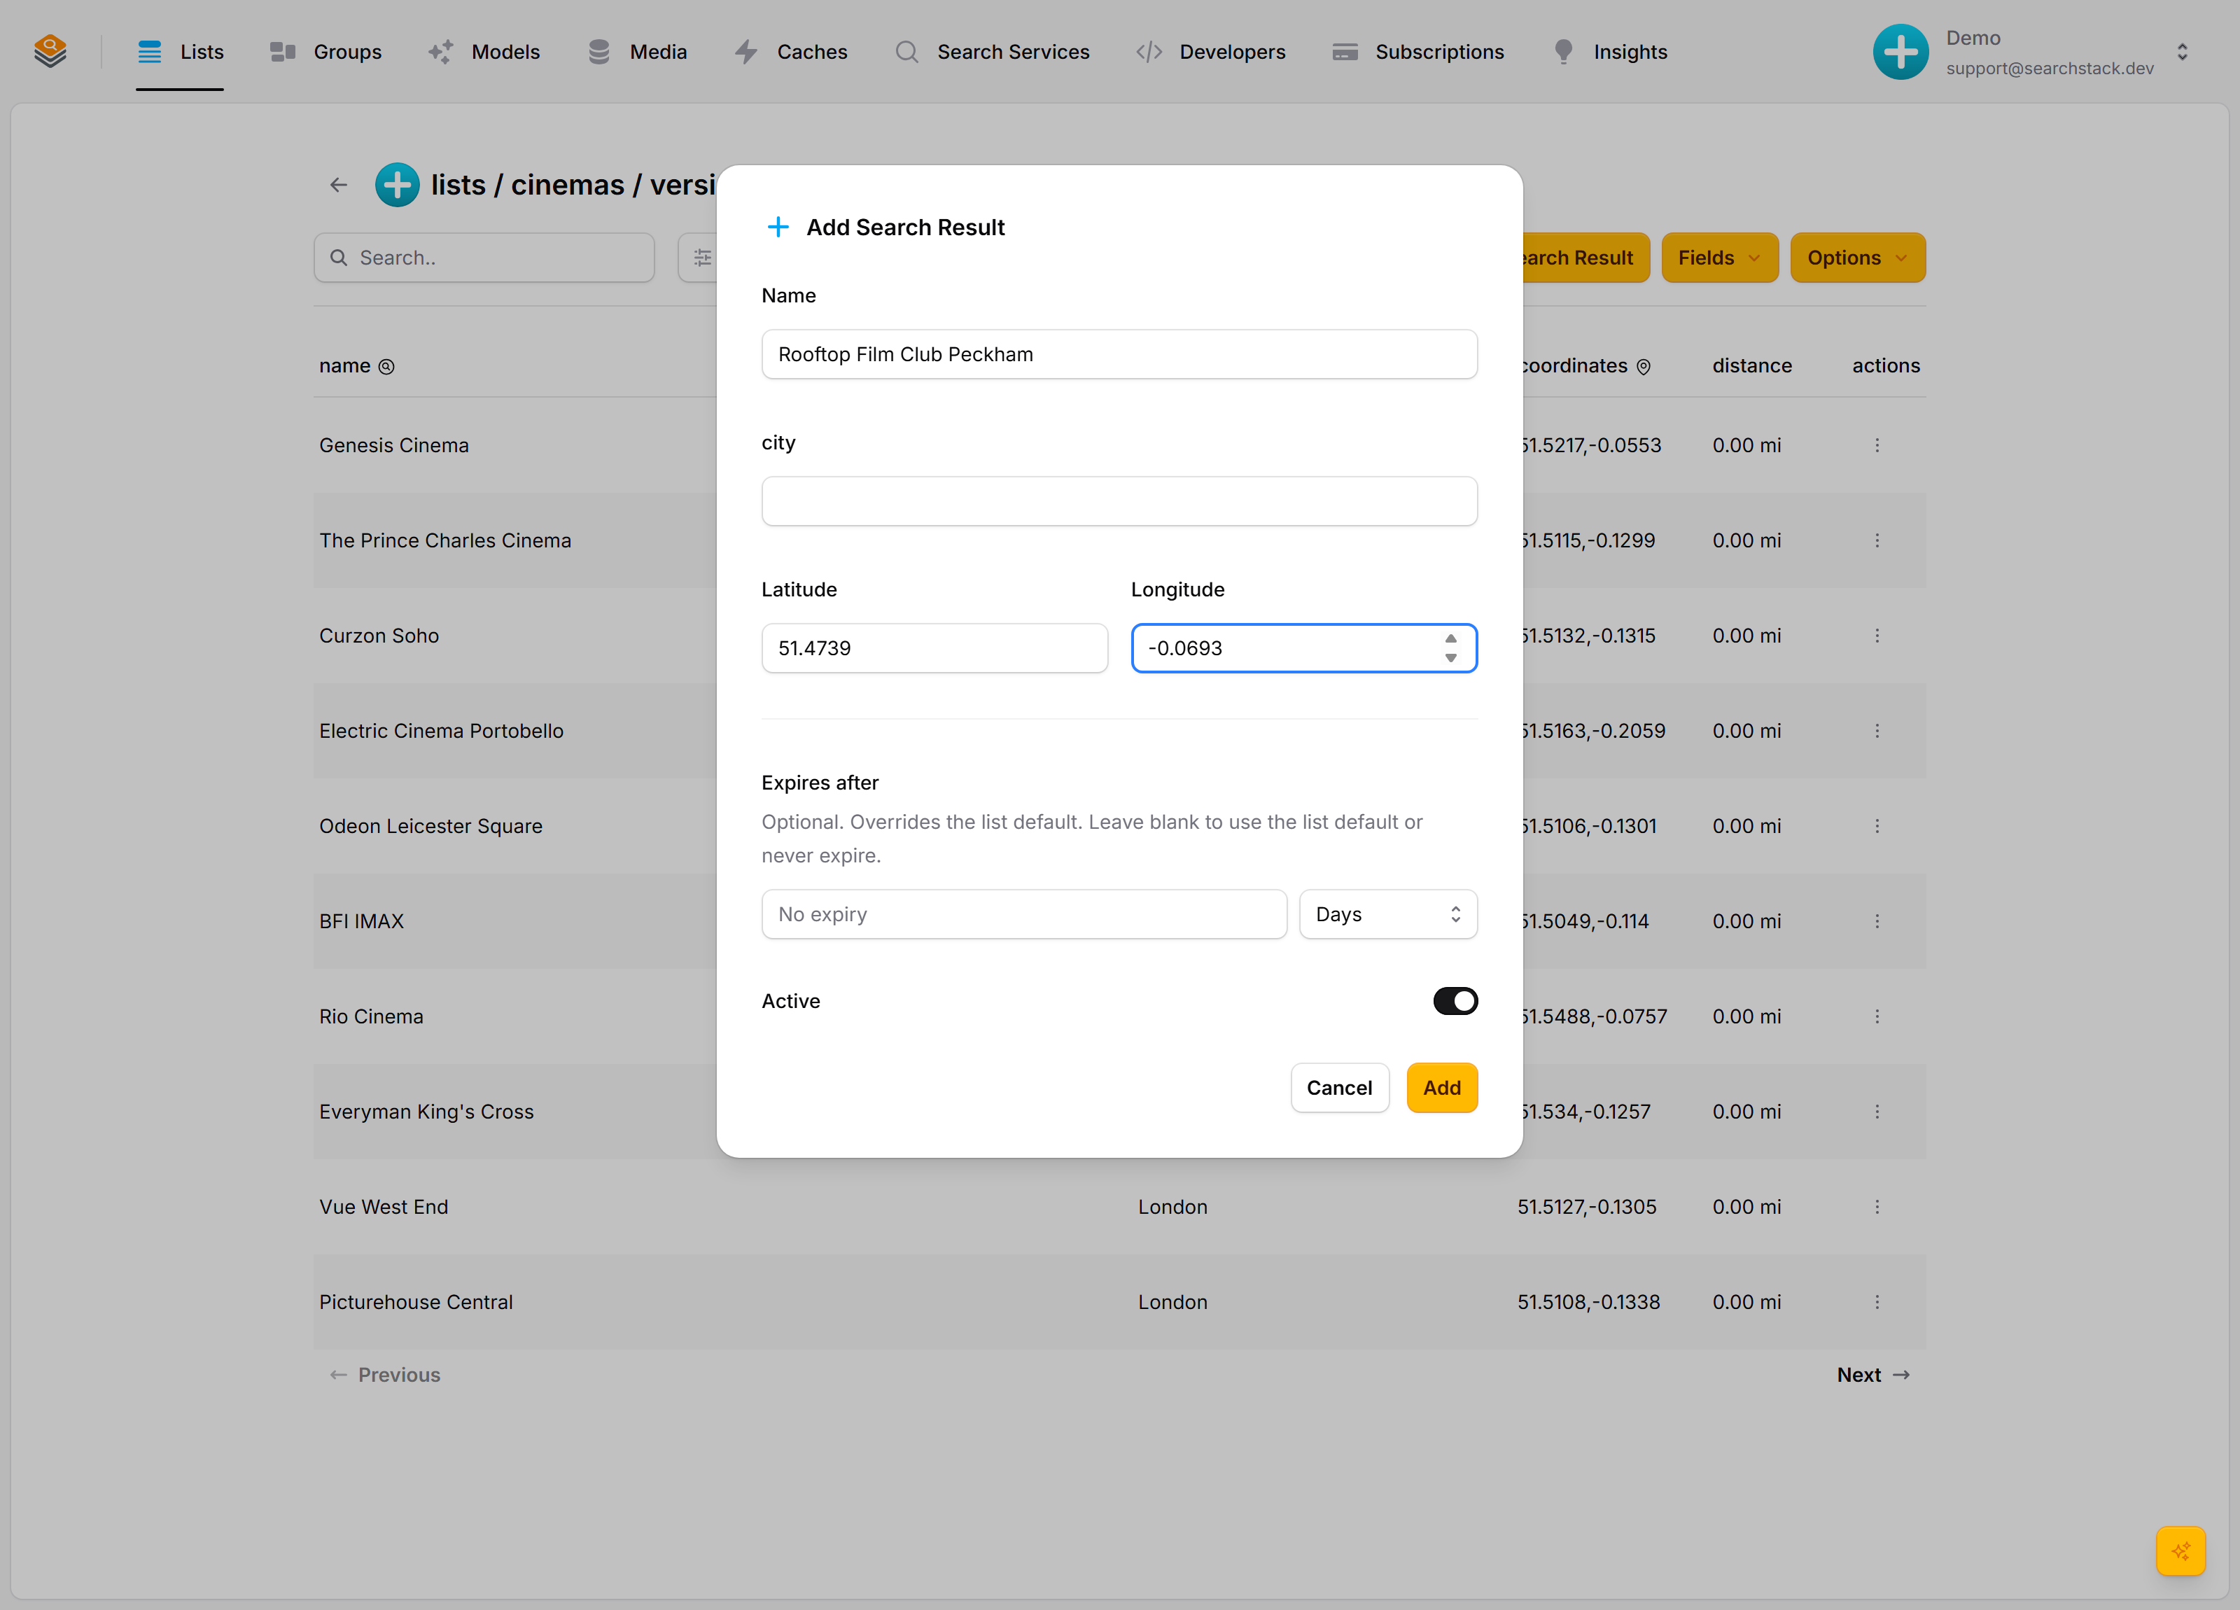Click London city cell for Picturehouse Central

[1172, 1302]
